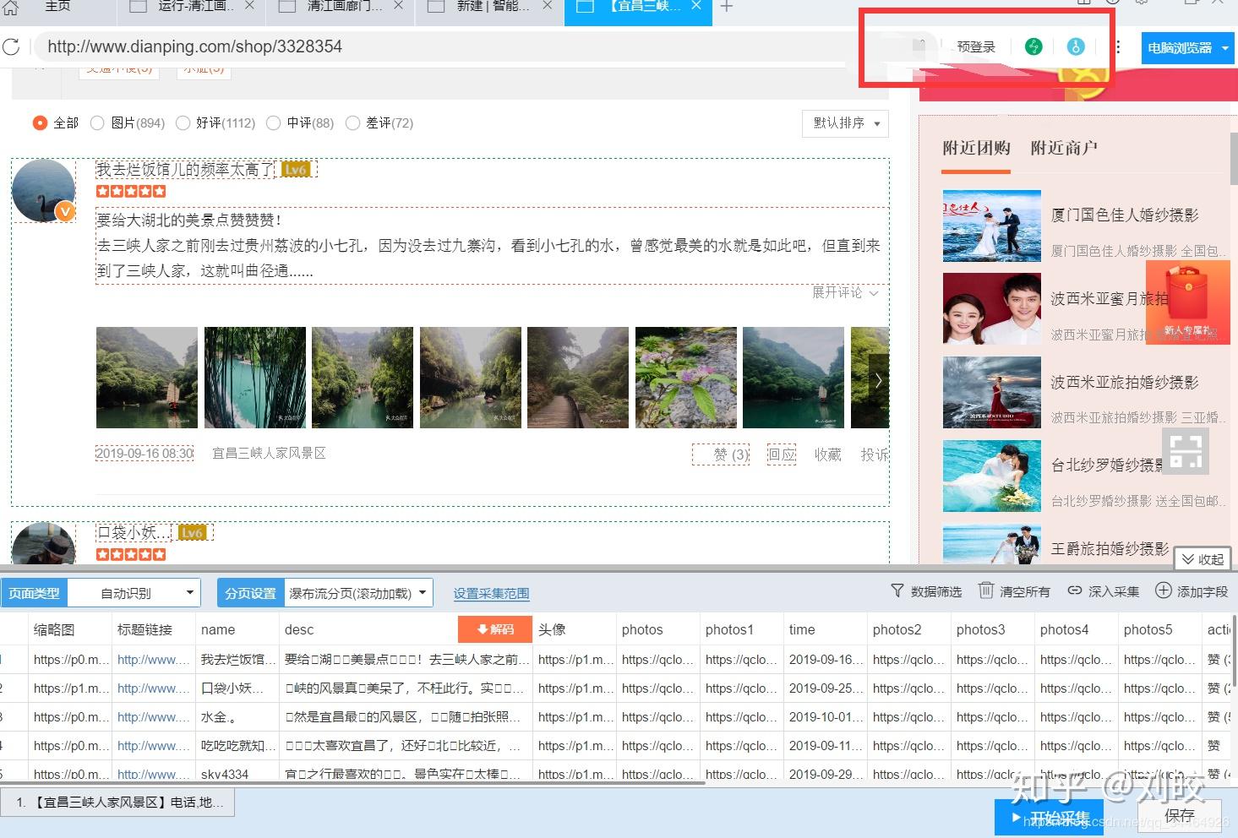Image resolution: width=1238 pixels, height=838 pixels.
Task: Collapse the panel with 收起 button
Action: pos(1203,559)
